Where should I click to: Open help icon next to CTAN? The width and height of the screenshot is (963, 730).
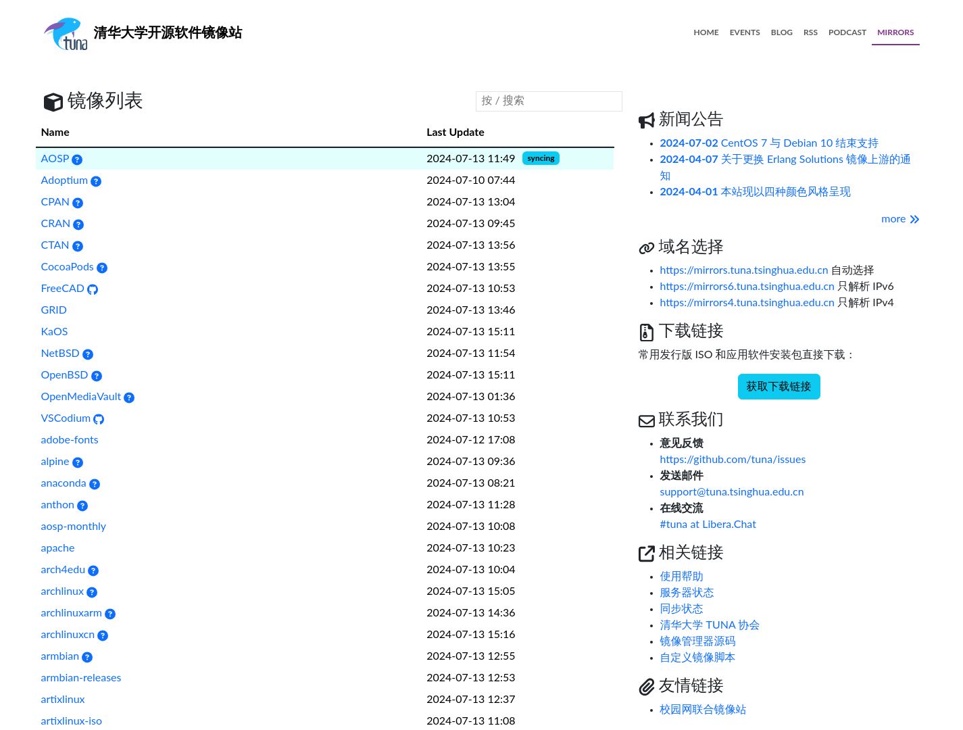click(78, 246)
